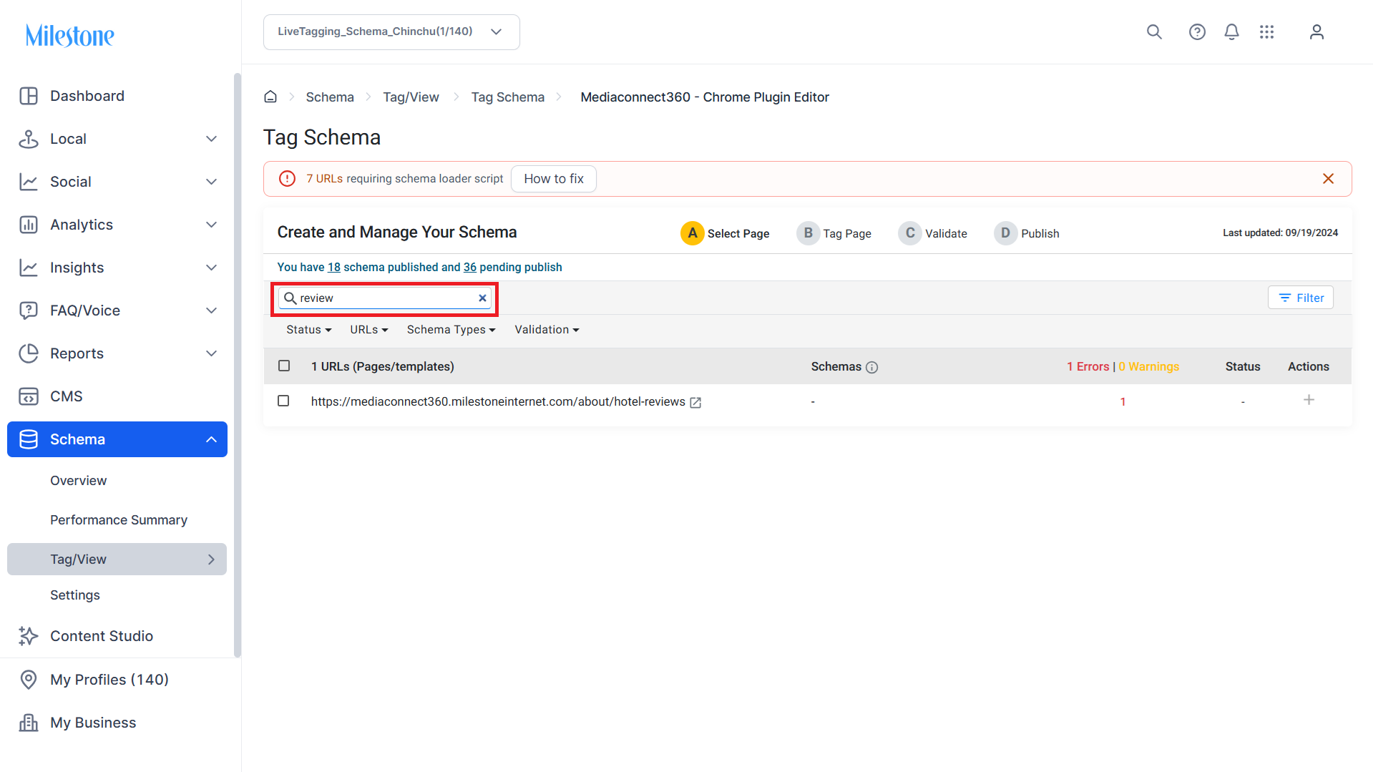Expand the Reports menu chevron
This screenshot has width=1373, height=772.
[x=211, y=353]
